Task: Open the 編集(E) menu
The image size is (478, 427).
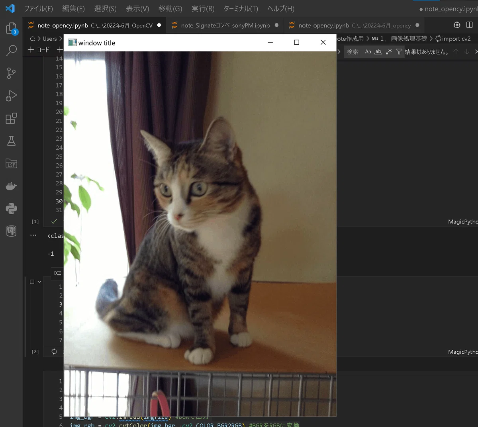Action: [x=74, y=8]
